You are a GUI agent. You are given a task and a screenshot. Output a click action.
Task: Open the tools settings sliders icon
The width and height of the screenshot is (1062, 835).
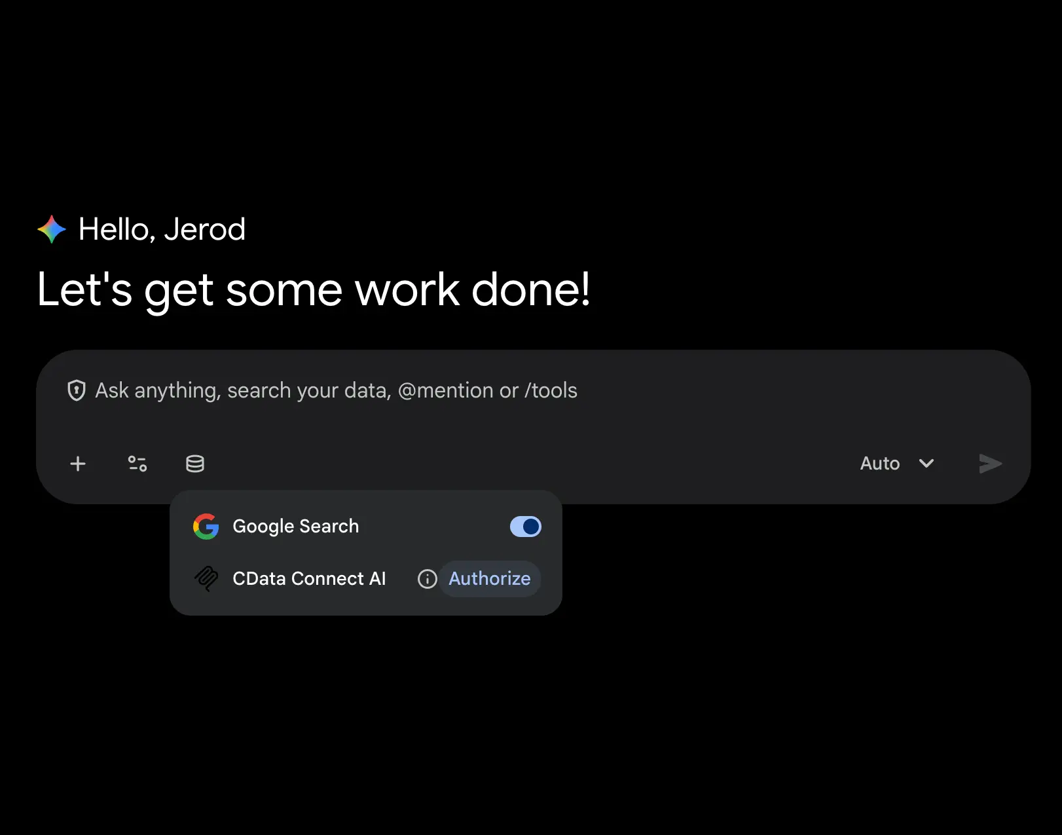(x=137, y=464)
